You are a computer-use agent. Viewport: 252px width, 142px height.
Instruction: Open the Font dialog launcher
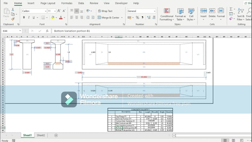coord(66,24)
